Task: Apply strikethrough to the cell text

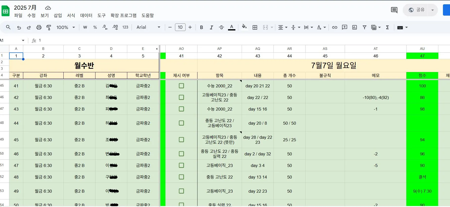Action: coord(221,27)
